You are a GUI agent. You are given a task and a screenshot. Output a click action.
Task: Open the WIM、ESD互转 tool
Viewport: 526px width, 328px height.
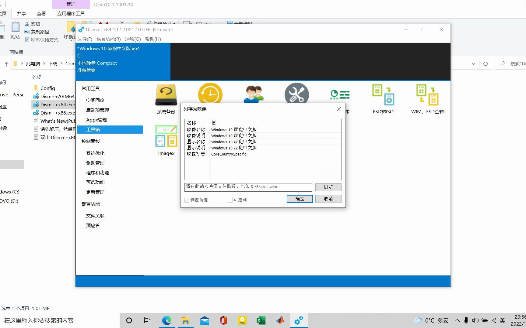(x=427, y=99)
